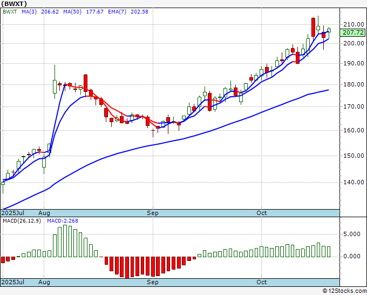Click the current price tag 207.72
367x295 pixels.
pyautogui.click(x=353, y=32)
